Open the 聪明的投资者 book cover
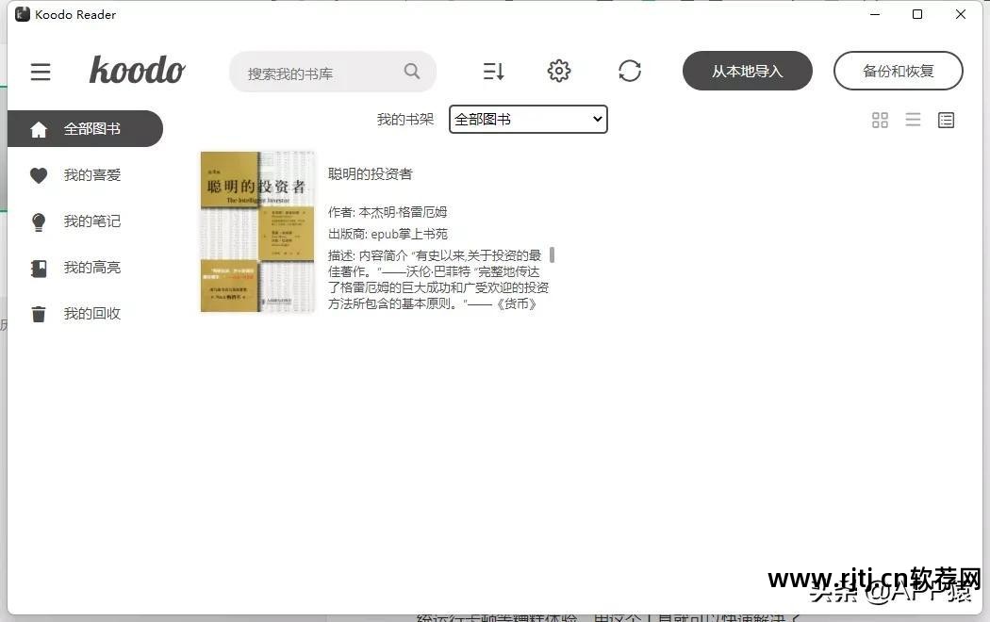The image size is (990, 622). tap(257, 232)
